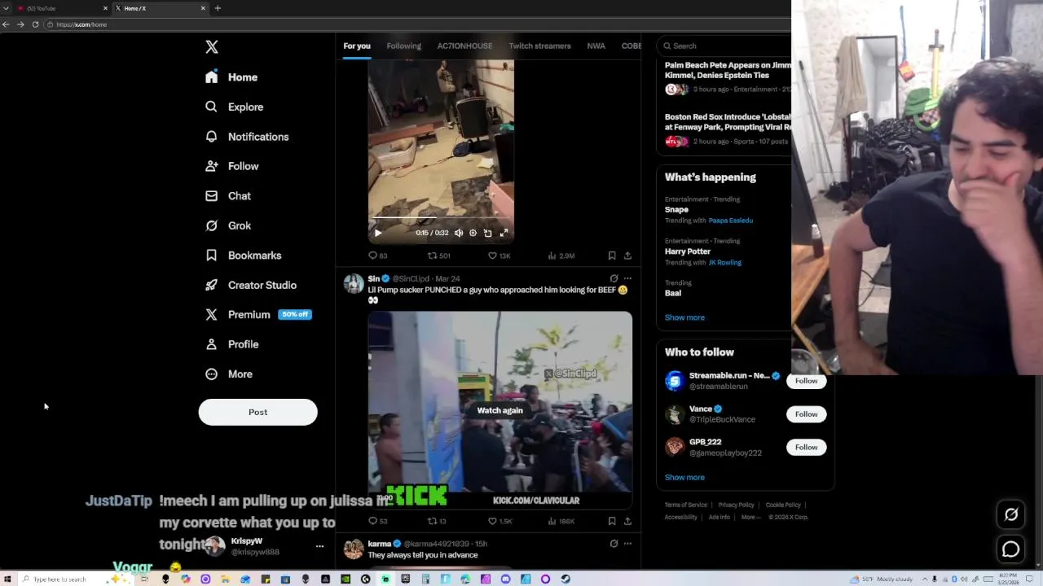Open account menu dots beside KrispyW
Image resolution: width=1043 pixels, height=586 pixels.
click(319, 546)
